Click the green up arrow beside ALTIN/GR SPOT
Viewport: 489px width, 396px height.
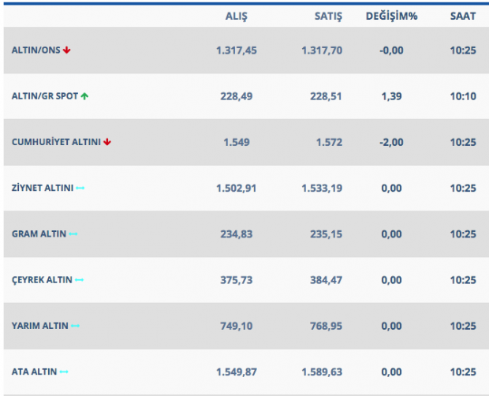[84, 96]
